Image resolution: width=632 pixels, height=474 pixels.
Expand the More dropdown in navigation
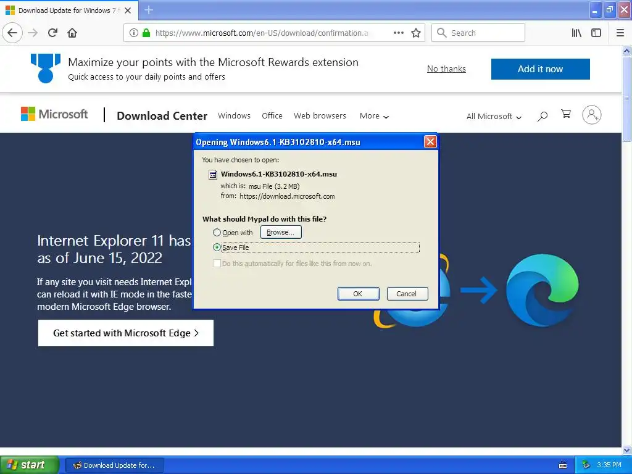point(374,116)
